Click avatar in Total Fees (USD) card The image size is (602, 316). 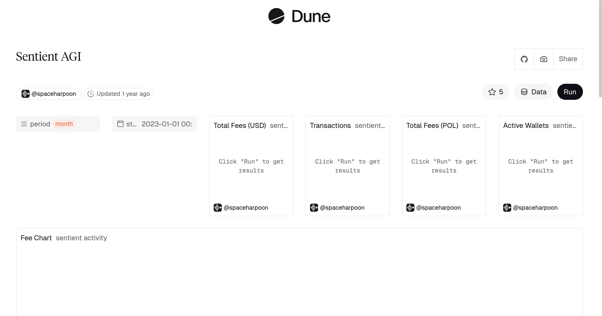[217, 208]
